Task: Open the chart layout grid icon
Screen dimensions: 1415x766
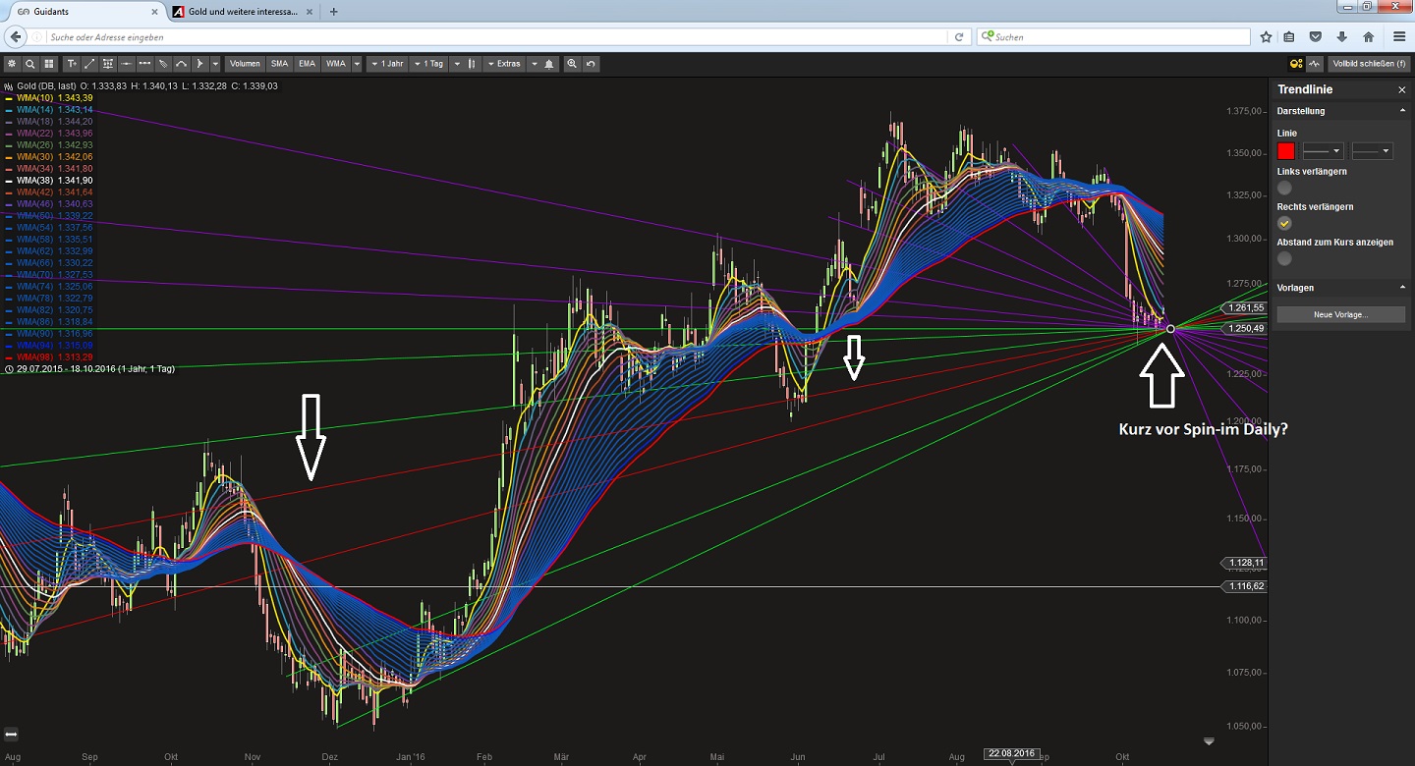Action: 49,64
